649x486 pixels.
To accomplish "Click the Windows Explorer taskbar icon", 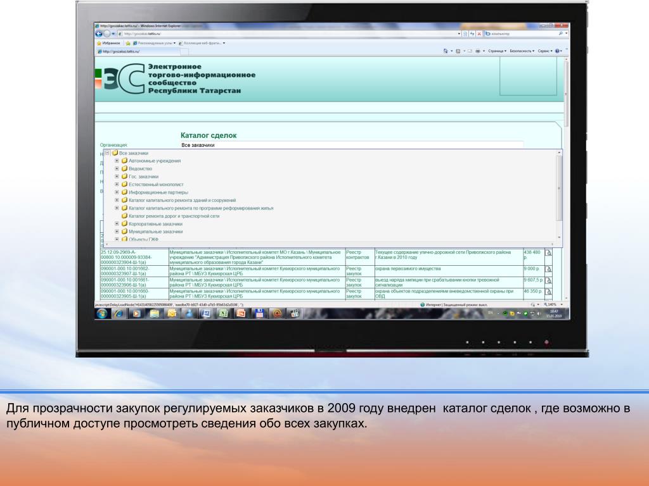I will (x=154, y=314).
